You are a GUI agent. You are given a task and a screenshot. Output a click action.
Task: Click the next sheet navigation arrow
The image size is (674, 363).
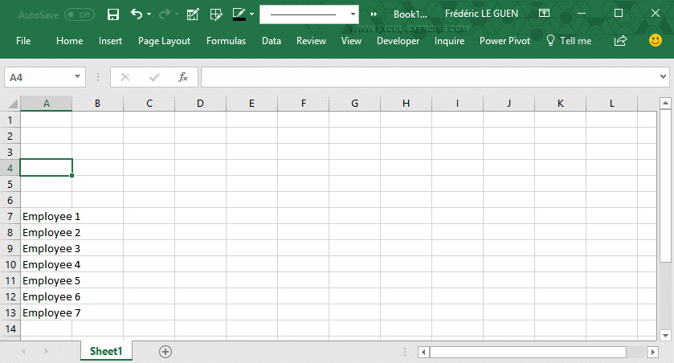coord(47,352)
